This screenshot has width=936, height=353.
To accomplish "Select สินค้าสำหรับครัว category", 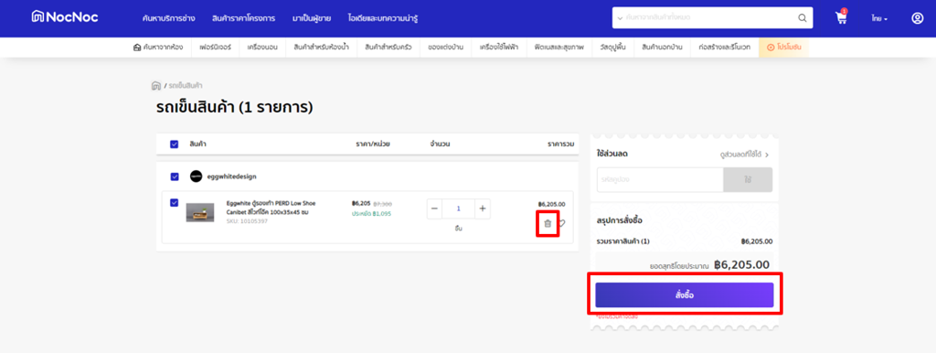I will [x=388, y=48].
